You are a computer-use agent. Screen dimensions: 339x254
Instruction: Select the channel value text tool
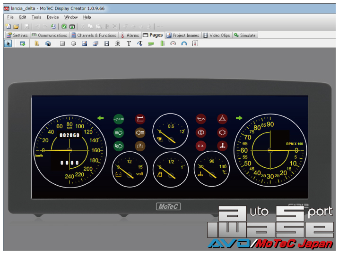pos(139,43)
